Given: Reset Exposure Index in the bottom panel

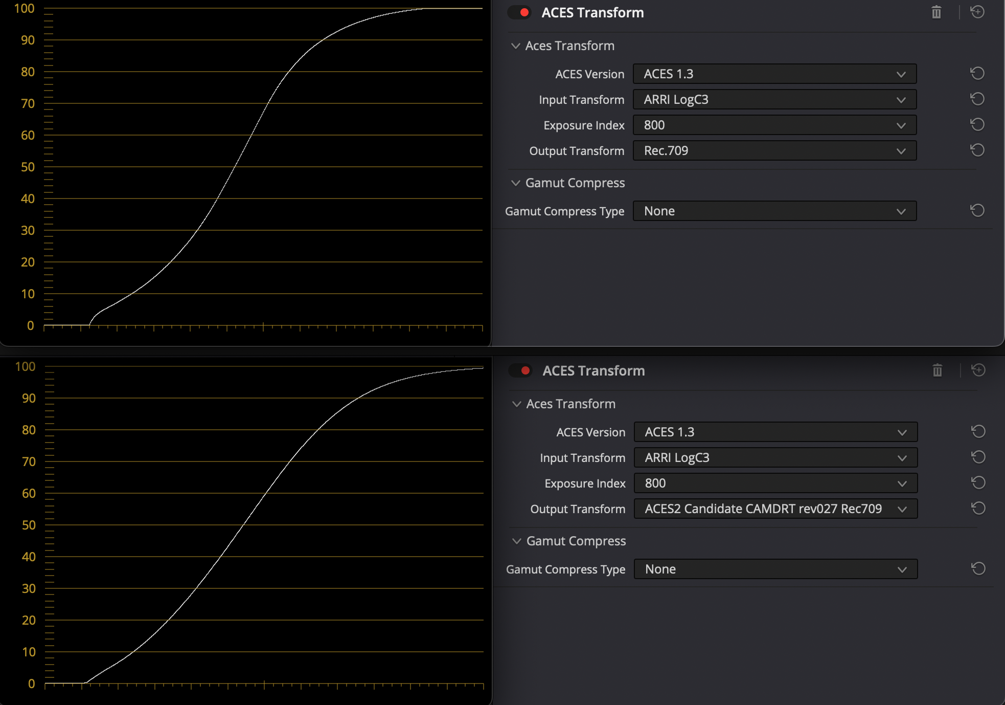Looking at the screenshot, I should point(978,482).
